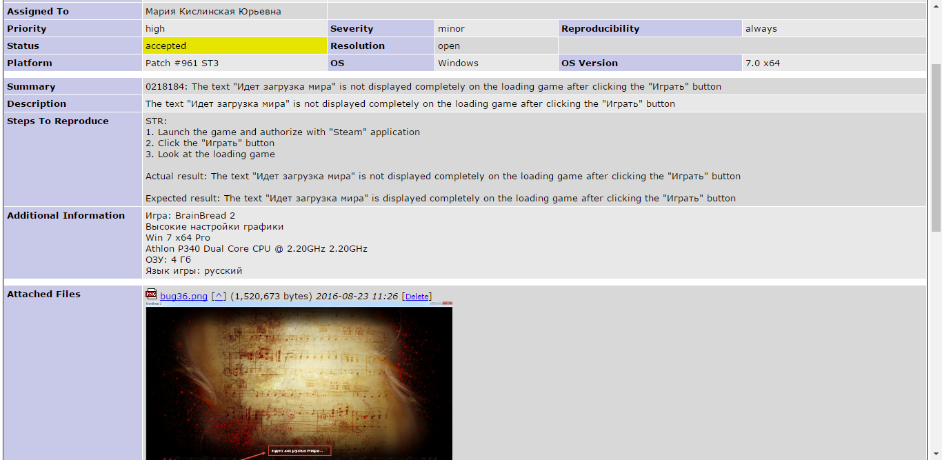Open bug36.png in new window via caret link
The height and width of the screenshot is (460, 942).
point(219,297)
